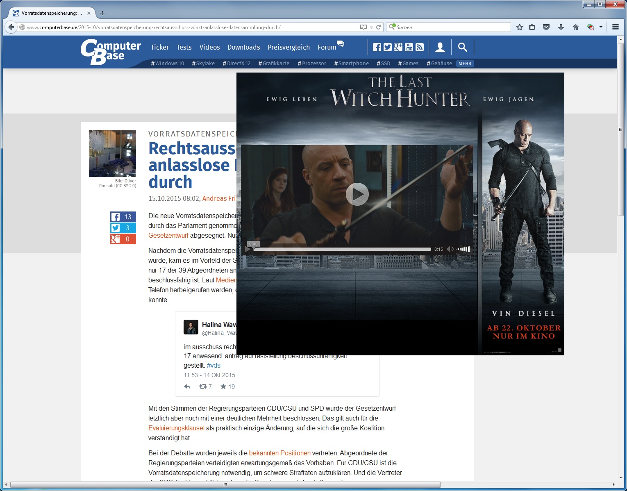Screen dimensions: 627x491
Task: Share article on Google+ button showing 0
Action: [x=123, y=239]
